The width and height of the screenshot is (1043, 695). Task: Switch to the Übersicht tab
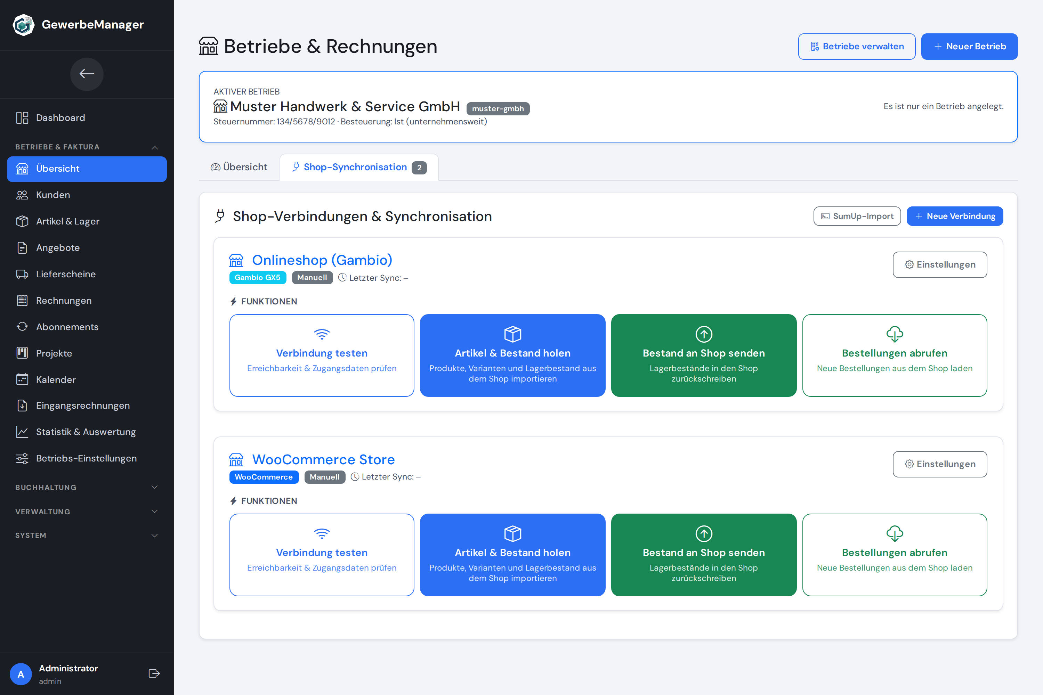pyautogui.click(x=239, y=167)
